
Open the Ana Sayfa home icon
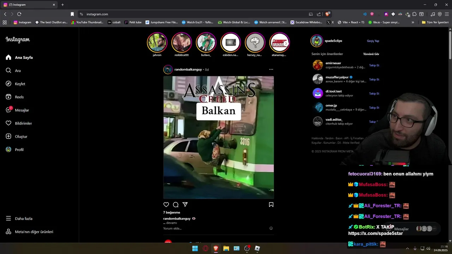(8, 58)
